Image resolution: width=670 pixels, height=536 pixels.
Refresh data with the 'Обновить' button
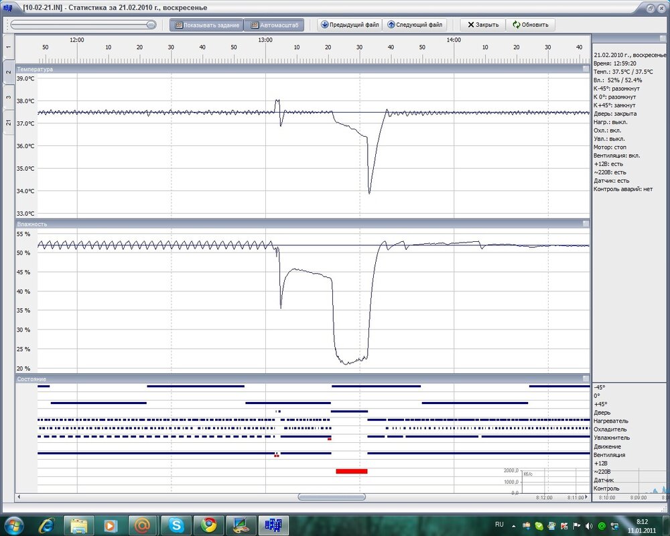click(530, 25)
